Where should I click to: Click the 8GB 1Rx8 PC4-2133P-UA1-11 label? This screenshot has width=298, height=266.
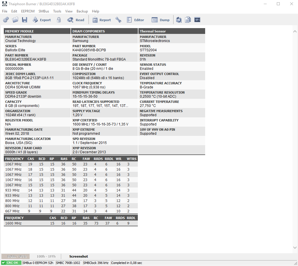pyautogui.click(x=30, y=78)
